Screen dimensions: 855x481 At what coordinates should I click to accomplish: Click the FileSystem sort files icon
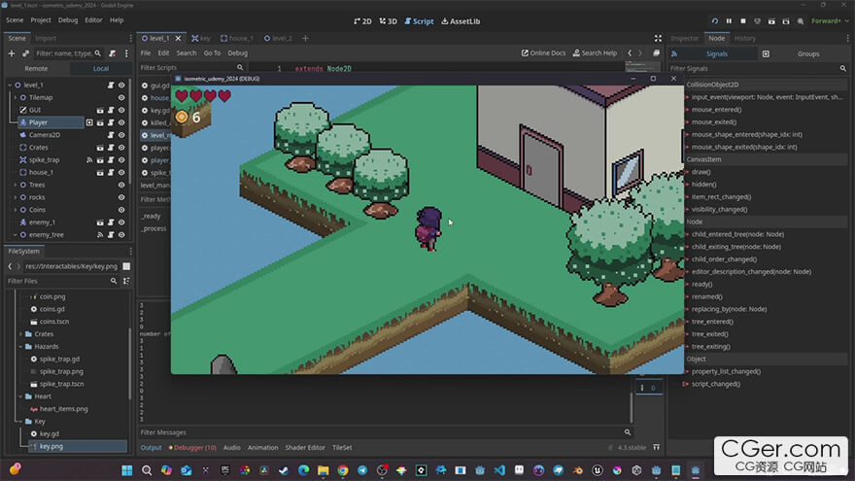pos(126,281)
